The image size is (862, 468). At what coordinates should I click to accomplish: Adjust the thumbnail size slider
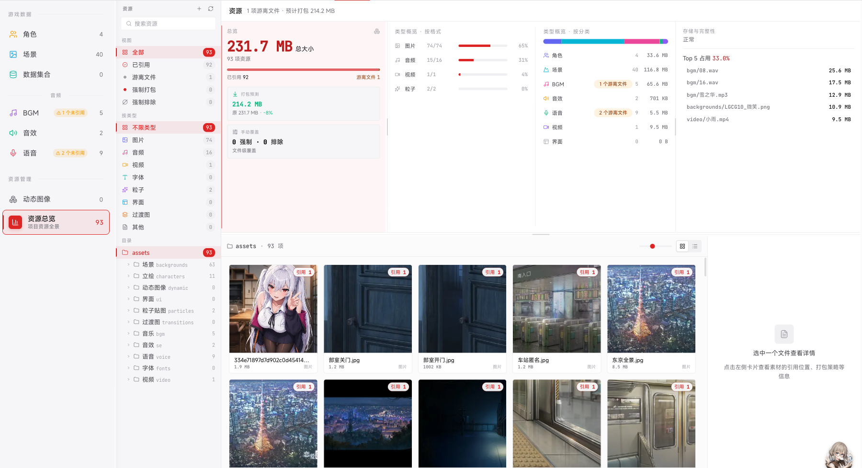[655, 246]
